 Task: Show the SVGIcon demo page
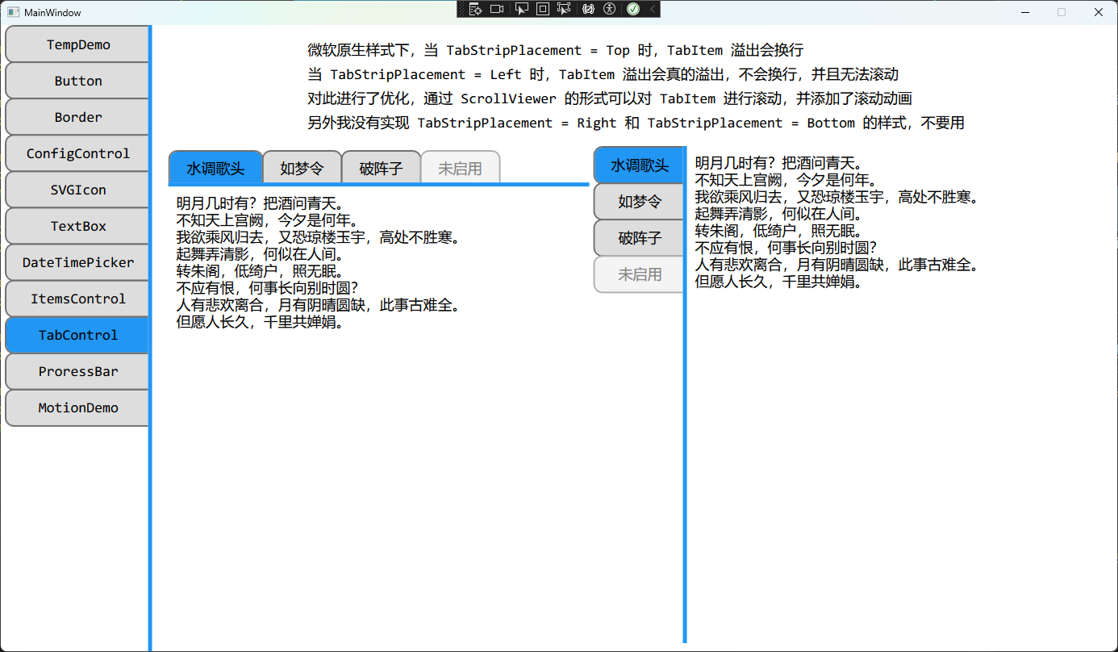[77, 190]
